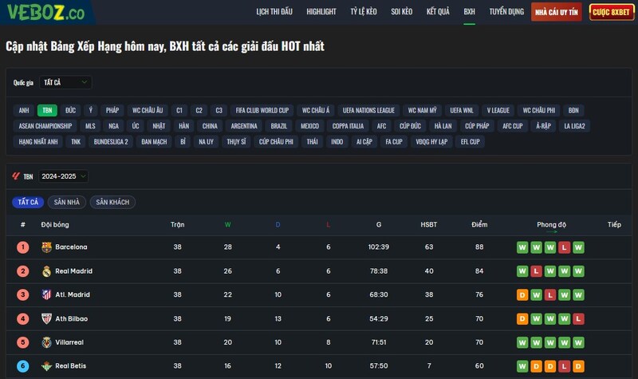Click the Barcelona team name
Viewport: 638px width, 379px height.
(x=71, y=247)
